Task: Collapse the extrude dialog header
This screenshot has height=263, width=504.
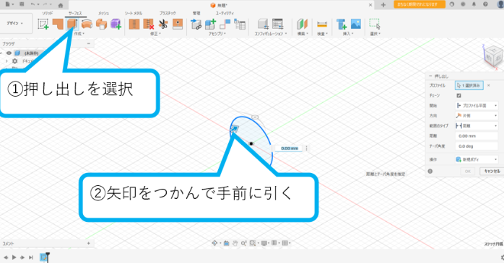Action: (x=430, y=76)
